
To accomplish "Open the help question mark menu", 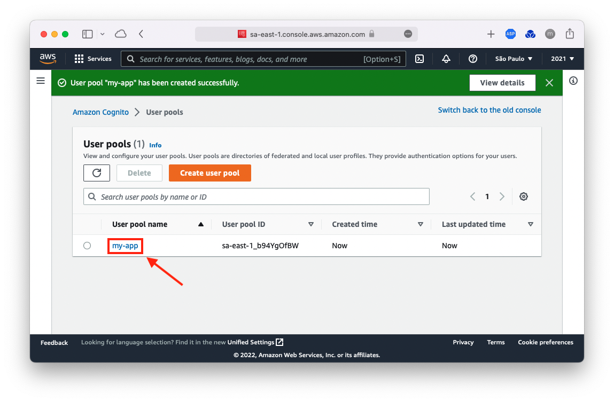I will pyautogui.click(x=472, y=59).
